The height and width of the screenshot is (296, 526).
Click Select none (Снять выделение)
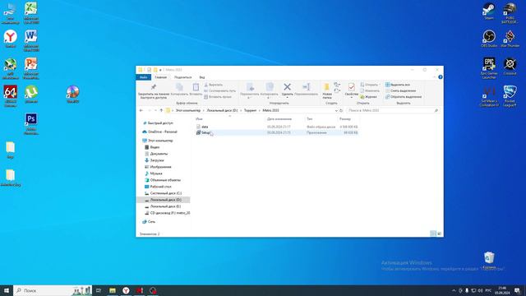tap(400, 91)
